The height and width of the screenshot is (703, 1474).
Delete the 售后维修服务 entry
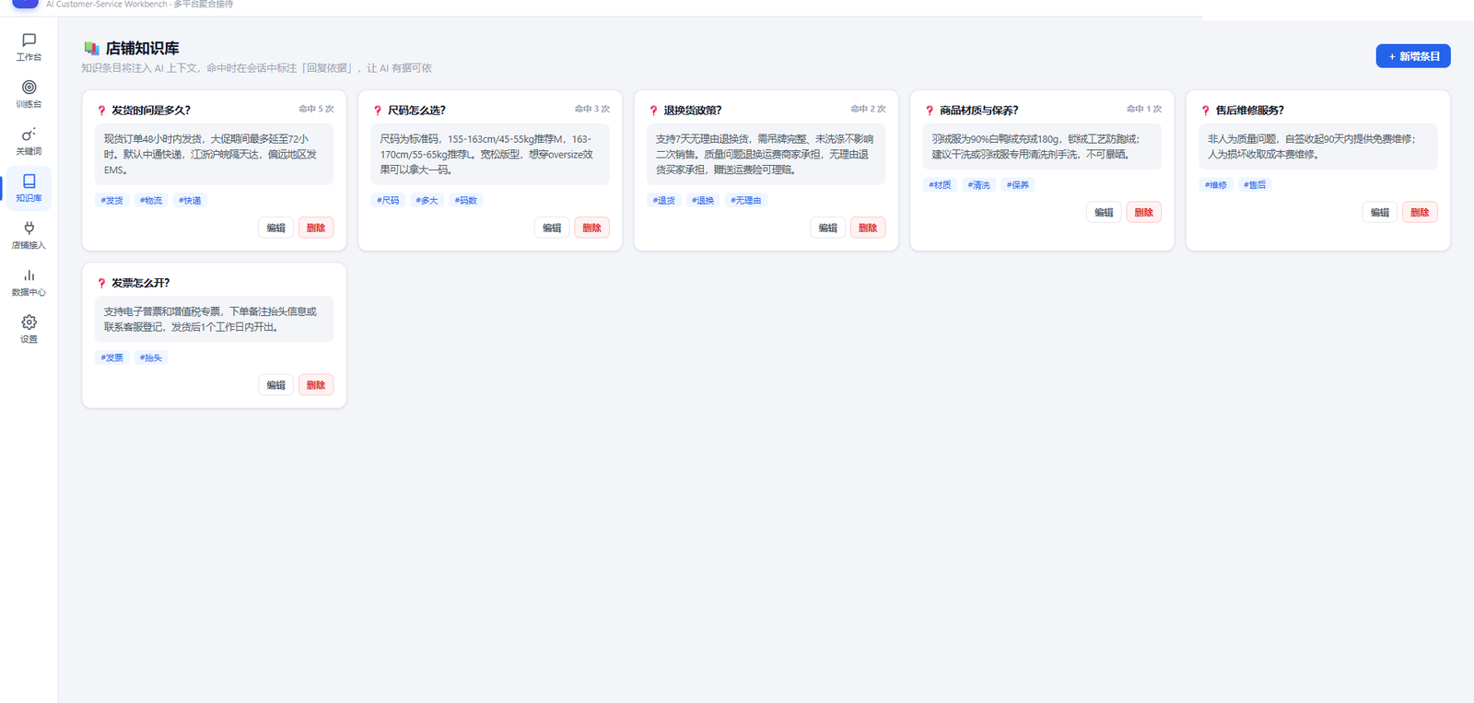point(1420,212)
